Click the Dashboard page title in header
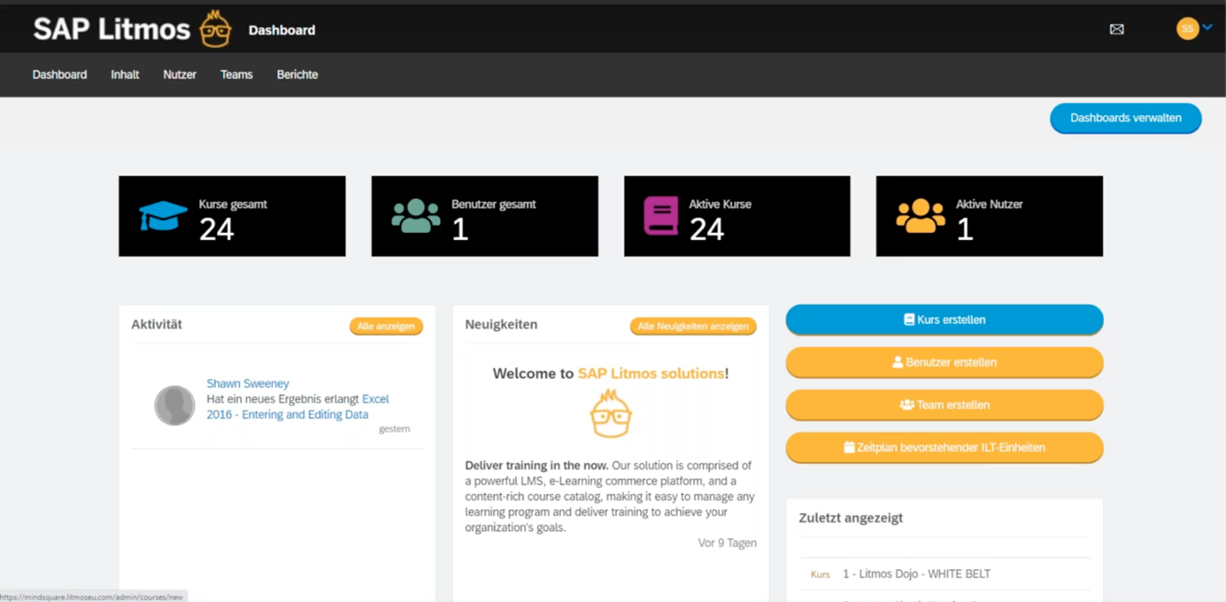This screenshot has height=602, width=1226. coord(281,30)
